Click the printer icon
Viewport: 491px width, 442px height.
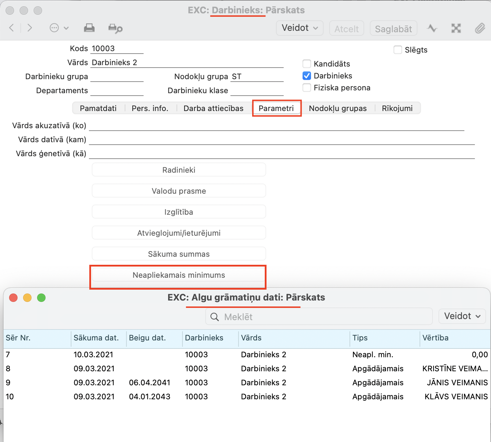(x=89, y=28)
